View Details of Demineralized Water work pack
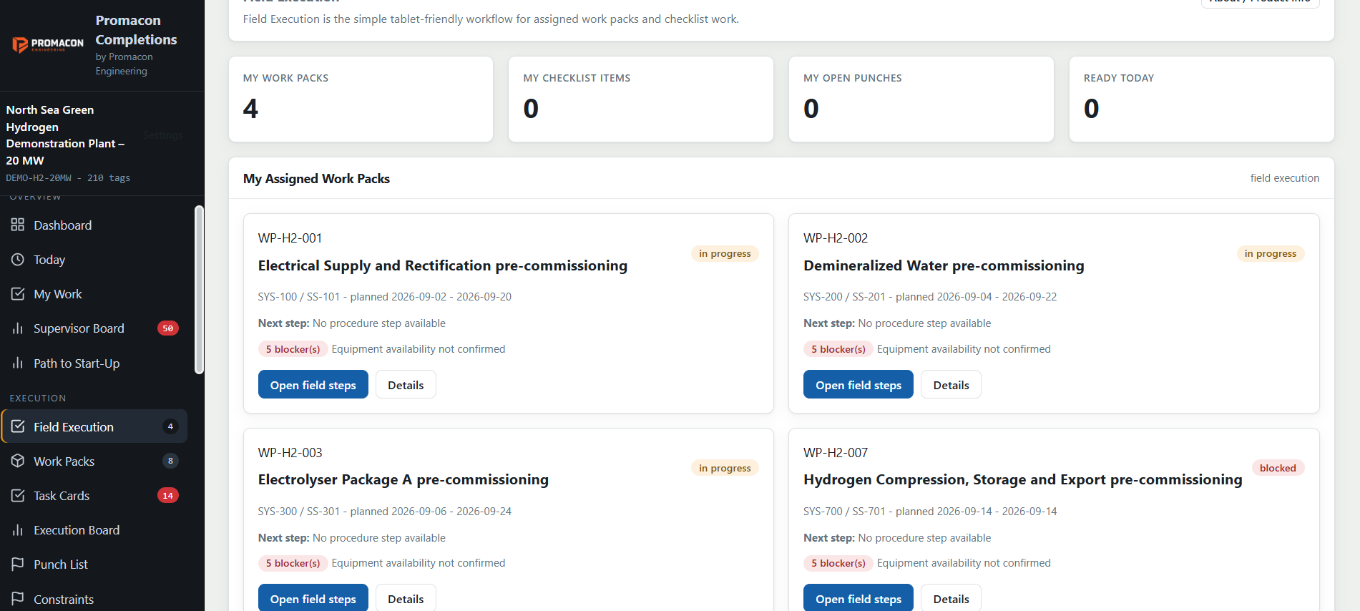1360x611 pixels. [x=951, y=384]
